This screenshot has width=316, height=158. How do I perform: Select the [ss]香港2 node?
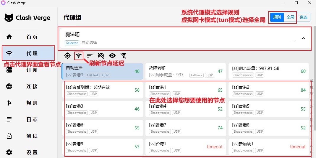click(269, 90)
